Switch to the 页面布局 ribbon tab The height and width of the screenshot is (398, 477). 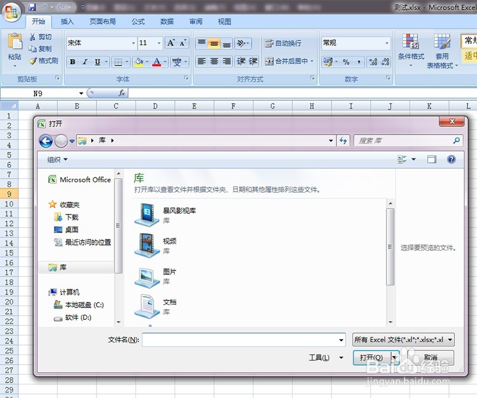point(103,21)
